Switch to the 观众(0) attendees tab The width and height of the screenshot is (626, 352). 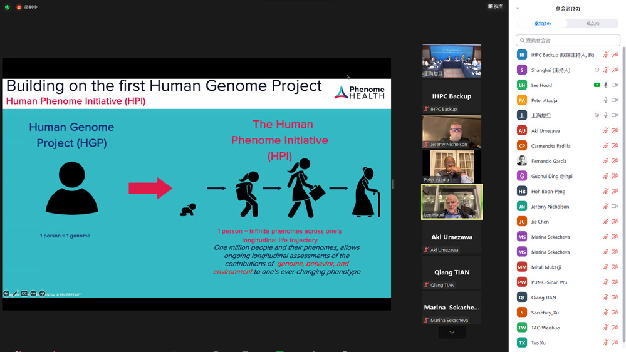[x=592, y=24]
